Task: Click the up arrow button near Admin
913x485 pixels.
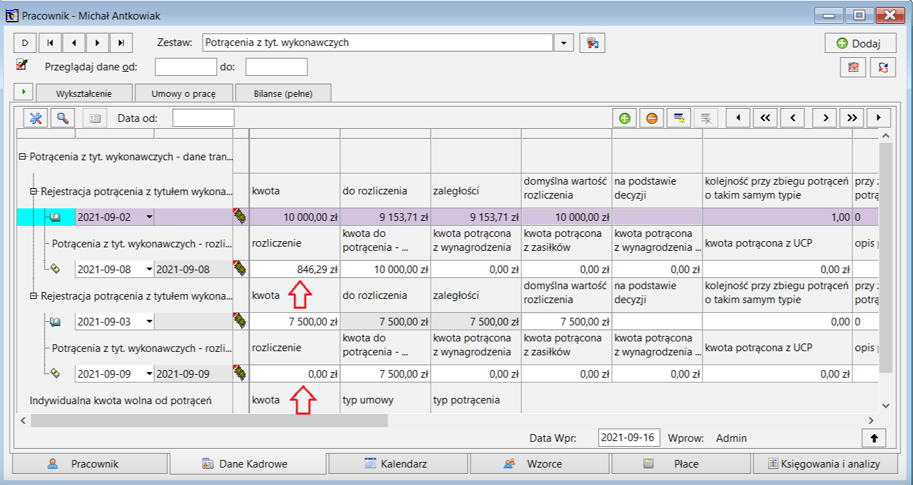Action: (x=874, y=438)
